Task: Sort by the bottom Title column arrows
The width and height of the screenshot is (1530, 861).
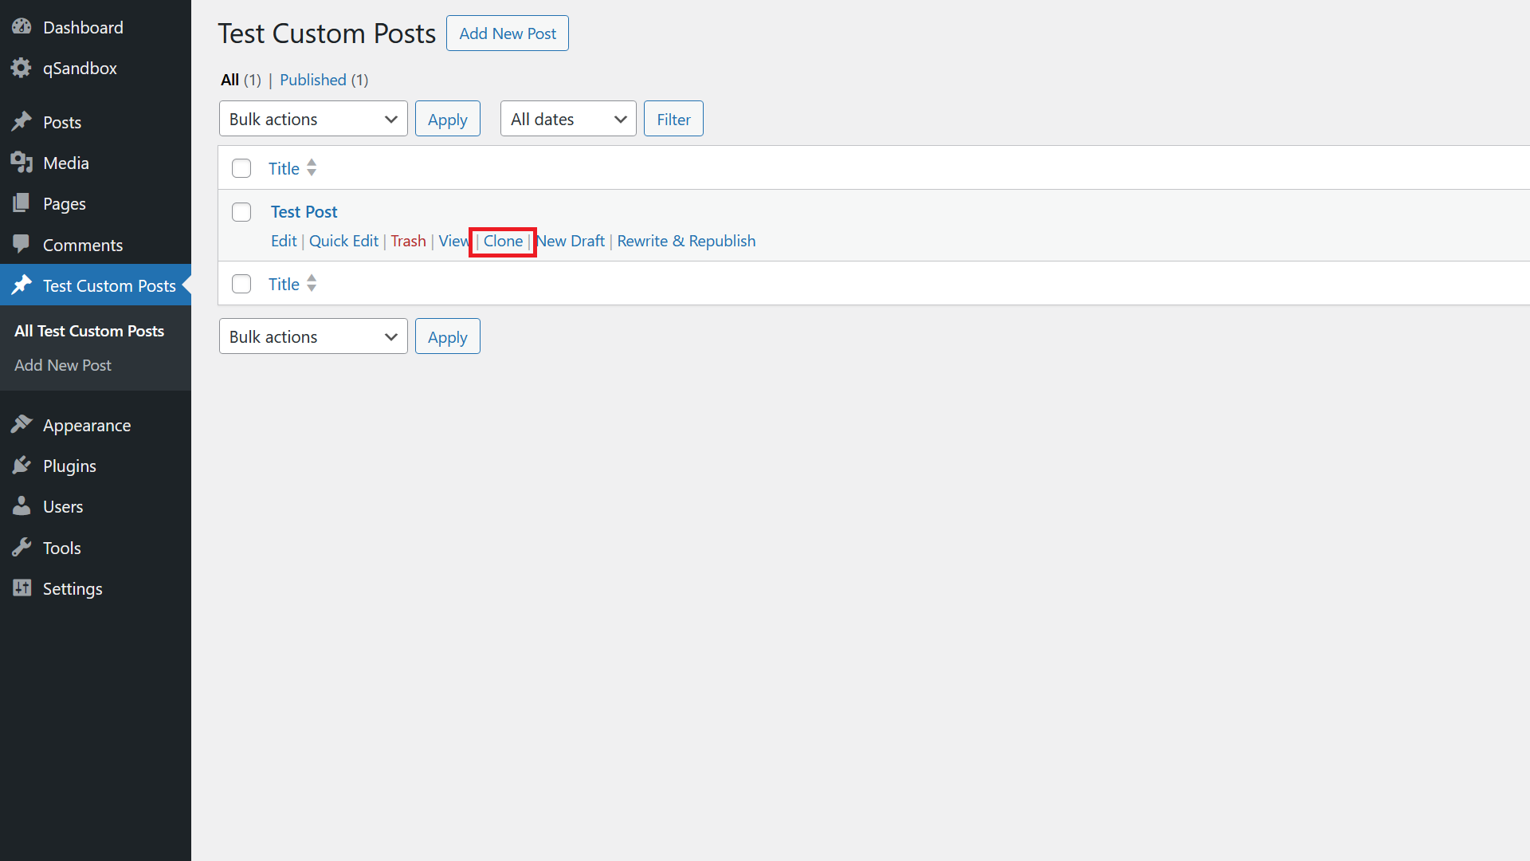Action: click(x=312, y=283)
